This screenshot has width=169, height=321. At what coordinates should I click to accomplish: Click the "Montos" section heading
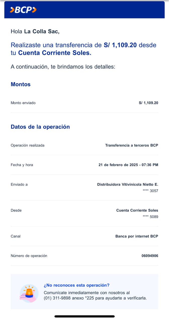point(21,84)
